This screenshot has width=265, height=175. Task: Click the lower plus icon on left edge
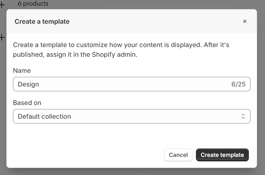2,37
